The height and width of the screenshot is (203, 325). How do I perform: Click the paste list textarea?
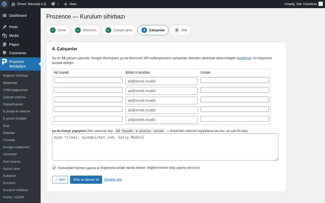tap(165, 147)
